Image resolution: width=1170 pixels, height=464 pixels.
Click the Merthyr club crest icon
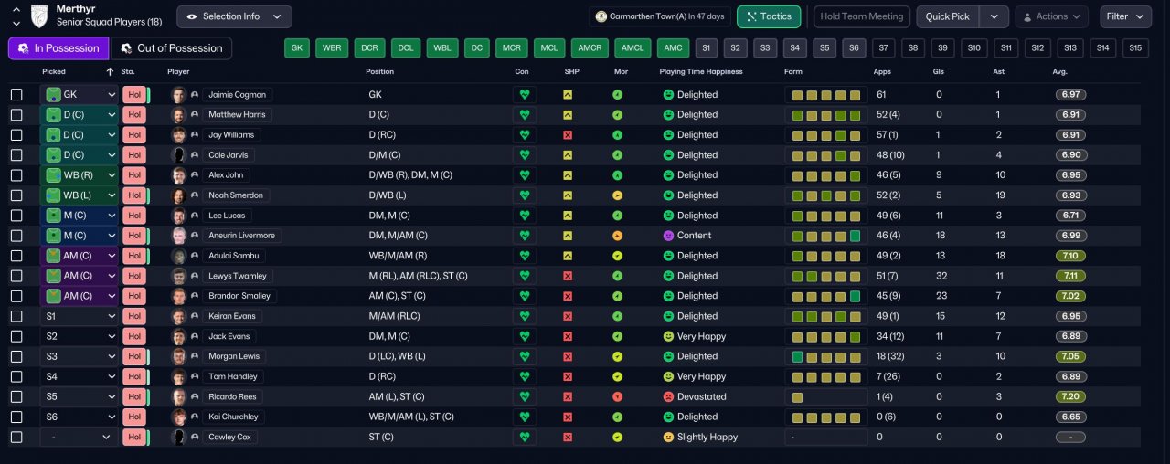point(39,16)
